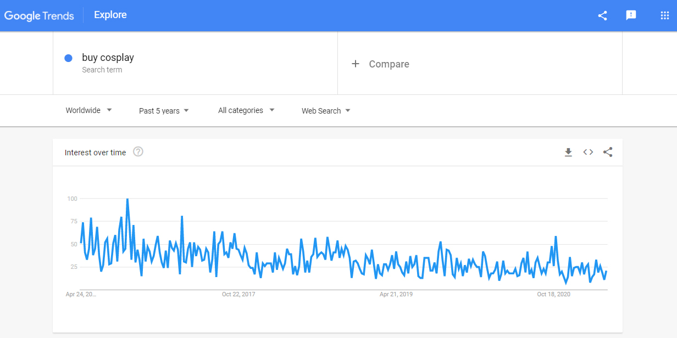This screenshot has height=338, width=677.
Task: Click the embed code icon
Action: [x=588, y=153]
